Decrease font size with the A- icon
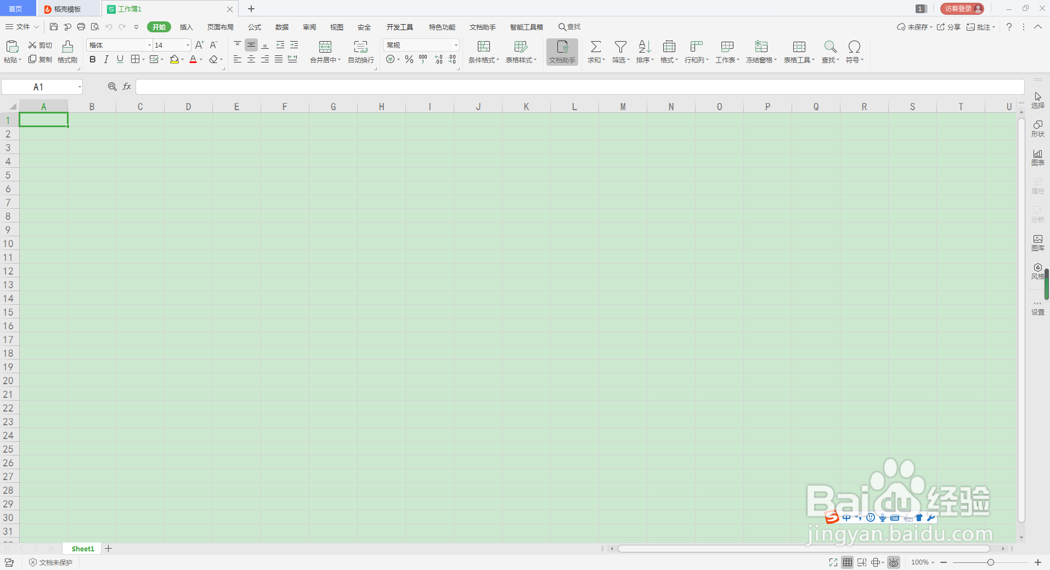Screen dimensions: 1050x570 tap(213, 45)
